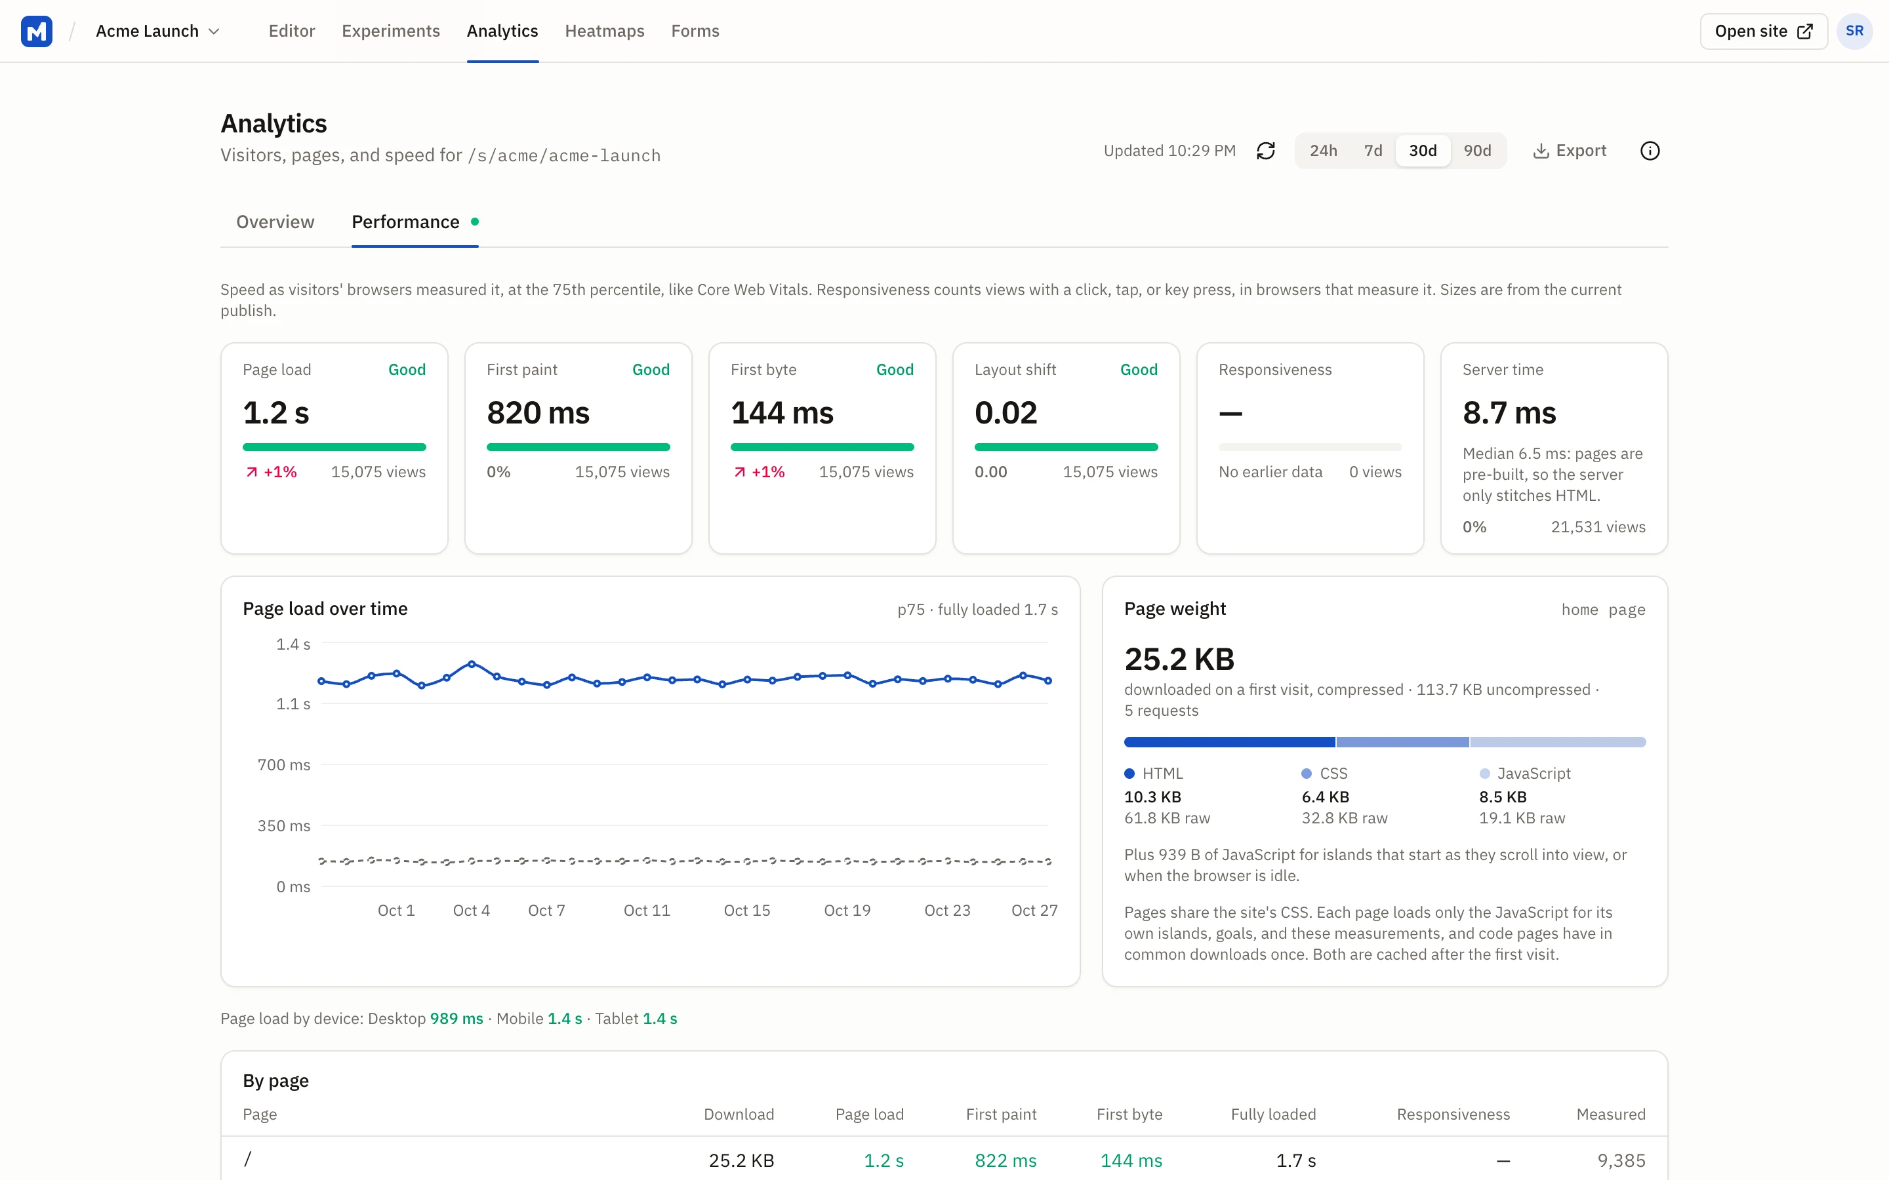Switch to the Heatmaps tab
The image size is (1889, 1180).
click(604, 31)
